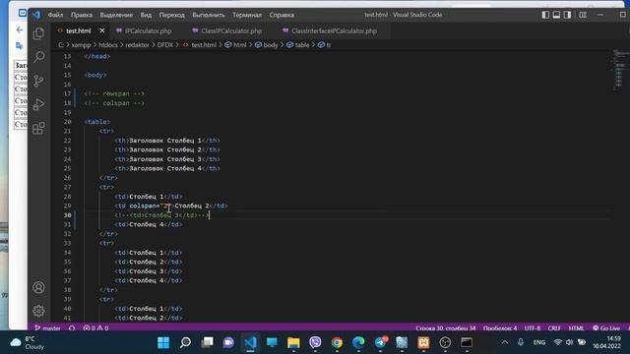
Task: Toggle the primary side bar layout icon
Action: [545, 15]
